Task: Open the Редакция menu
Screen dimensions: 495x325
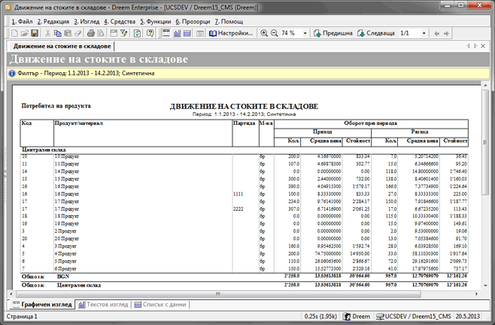Action: [x=53, y=22]
